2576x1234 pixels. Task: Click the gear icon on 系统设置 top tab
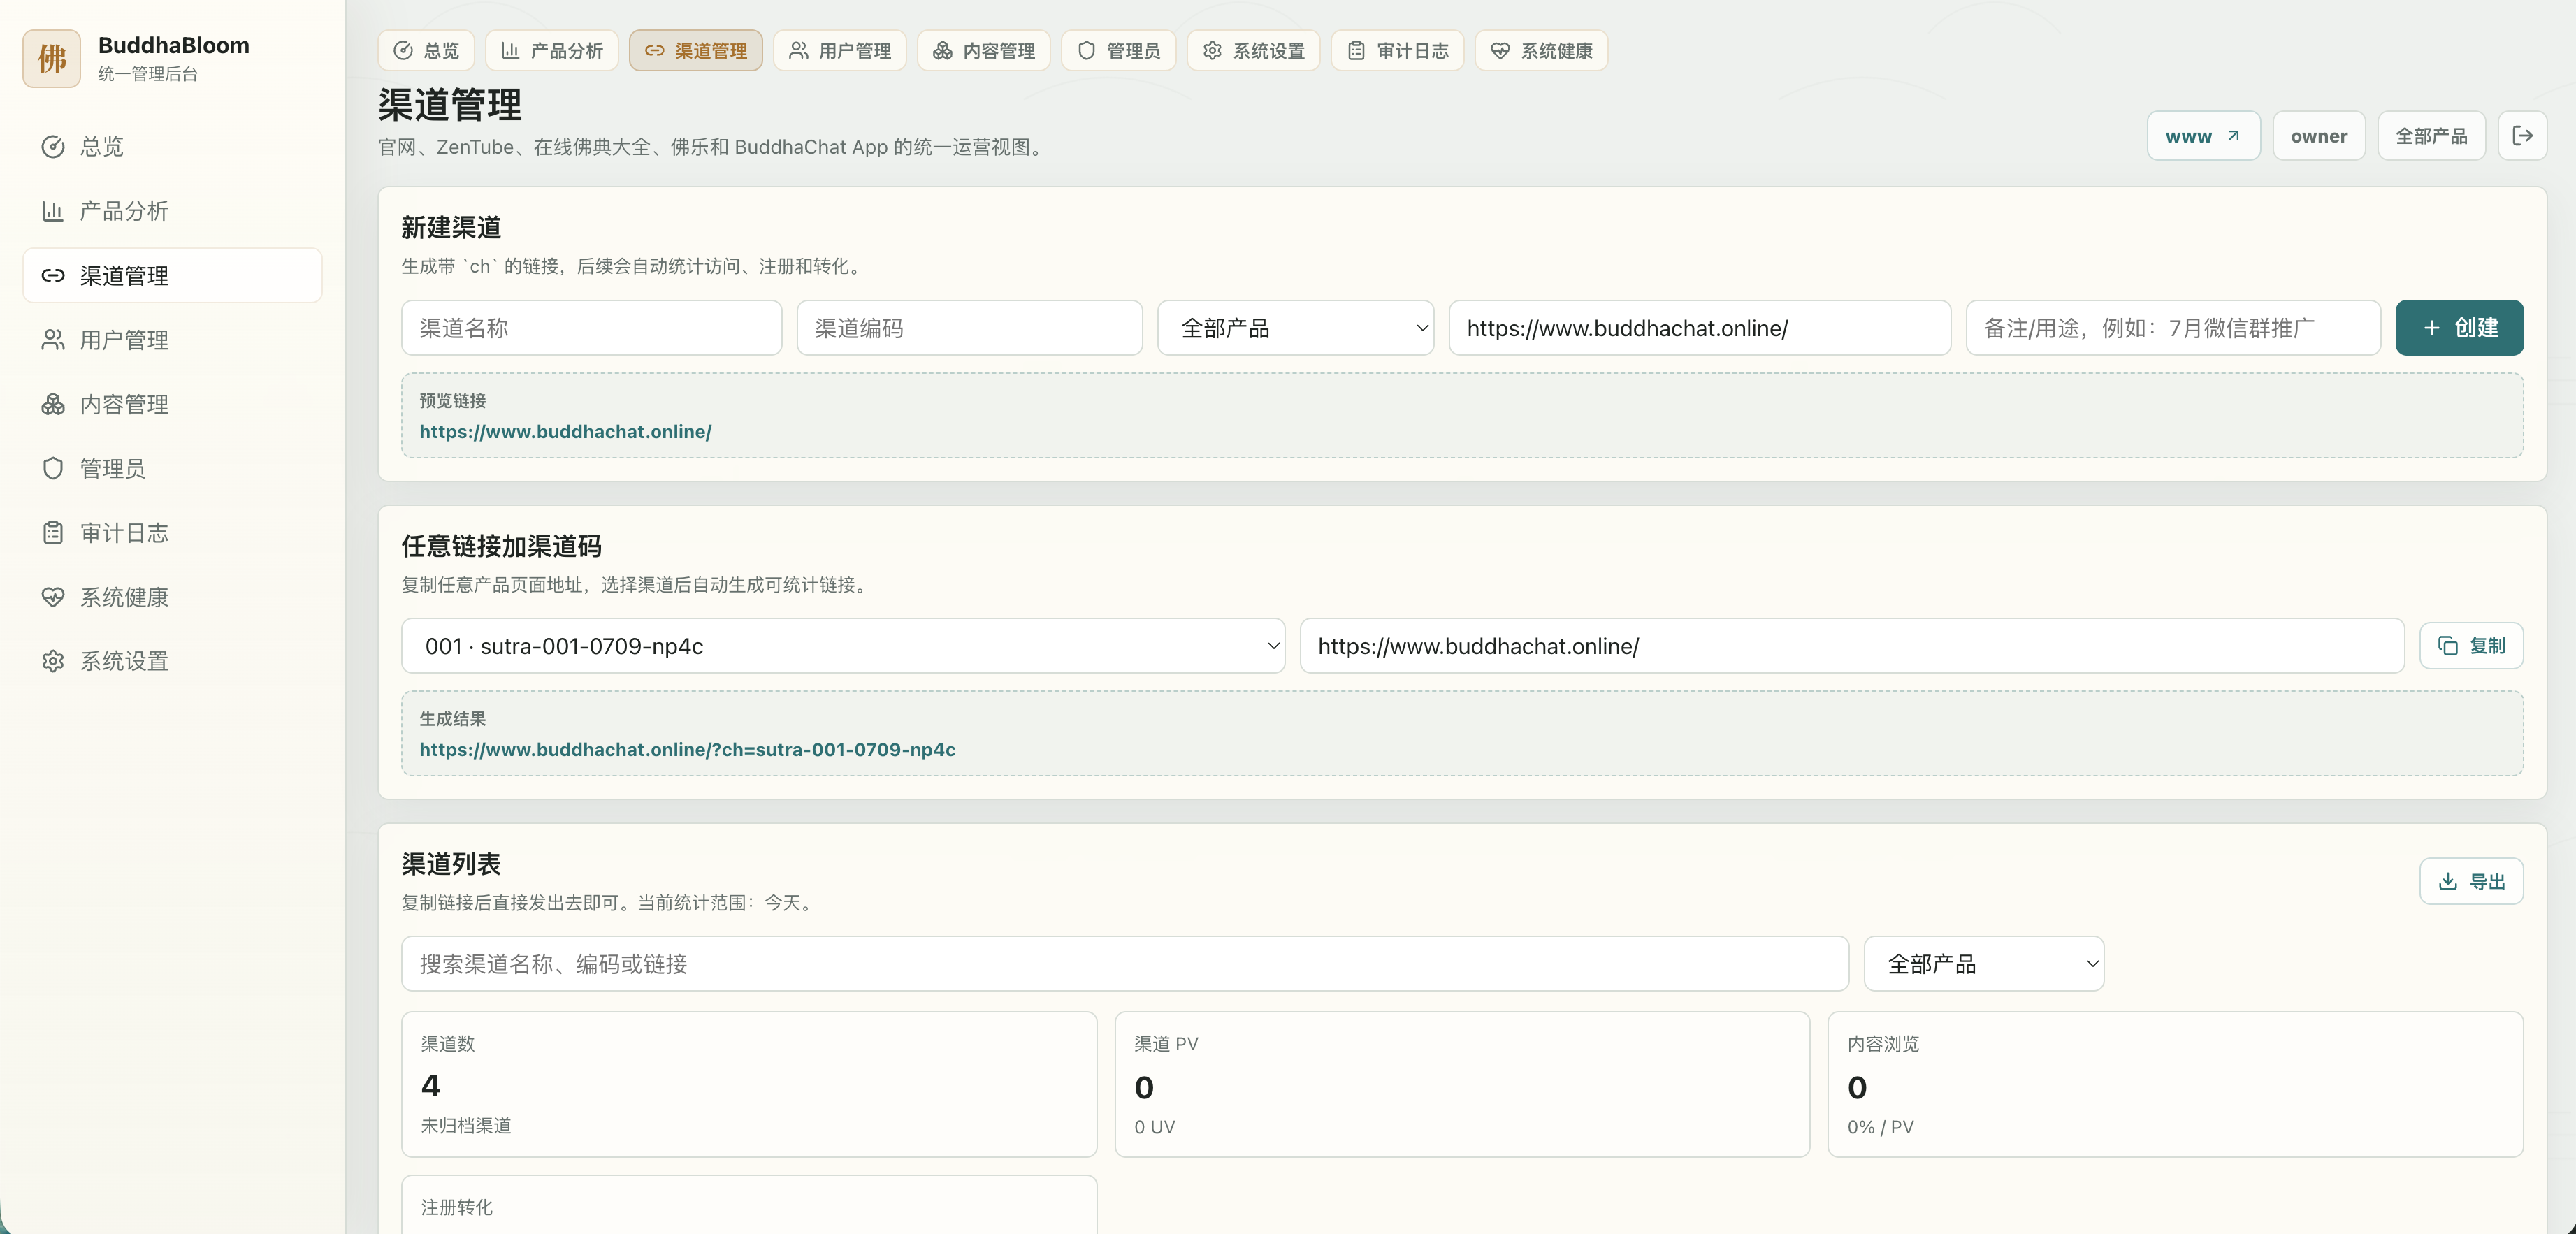tap(1212, 51)
